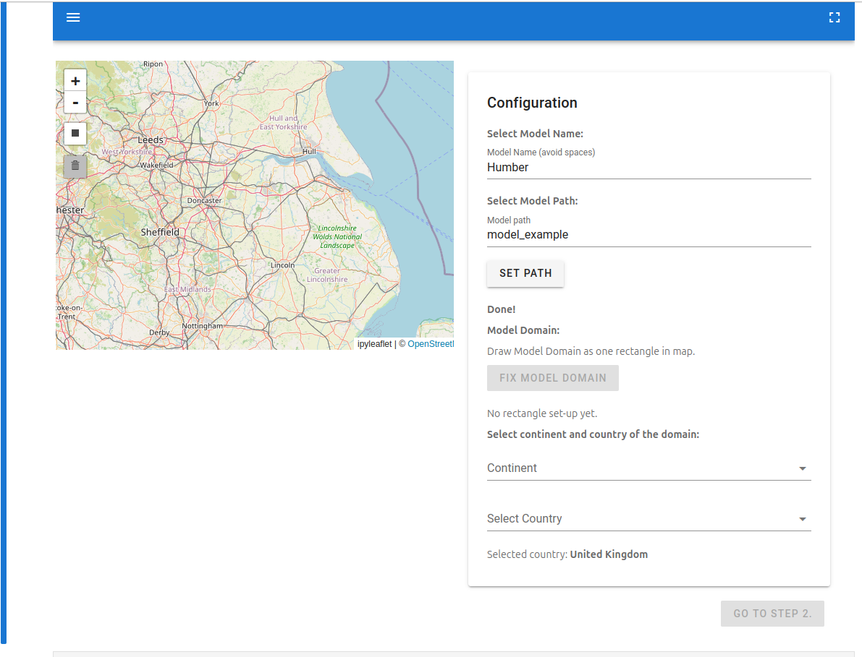The height and width of the screenshot is (657, 862).
Task: Zoom in on the map
Action: point(75,81)
